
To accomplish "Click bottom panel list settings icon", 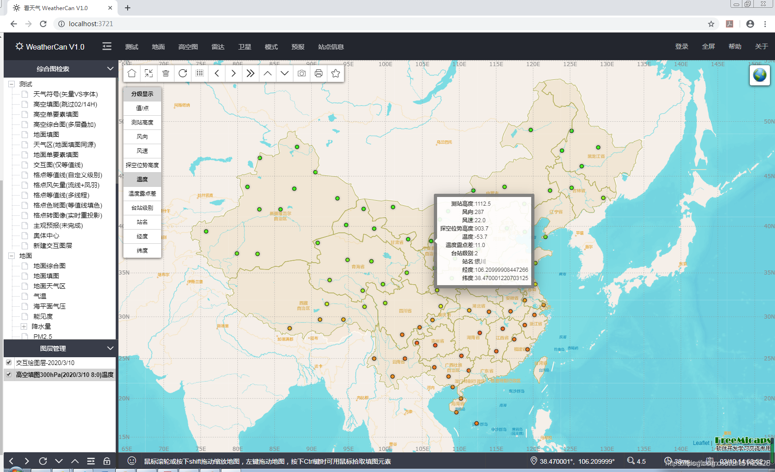I will (x=91, y=461).
